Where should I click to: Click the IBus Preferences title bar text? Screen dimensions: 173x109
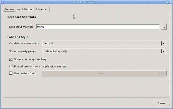(x=85, y=2)
